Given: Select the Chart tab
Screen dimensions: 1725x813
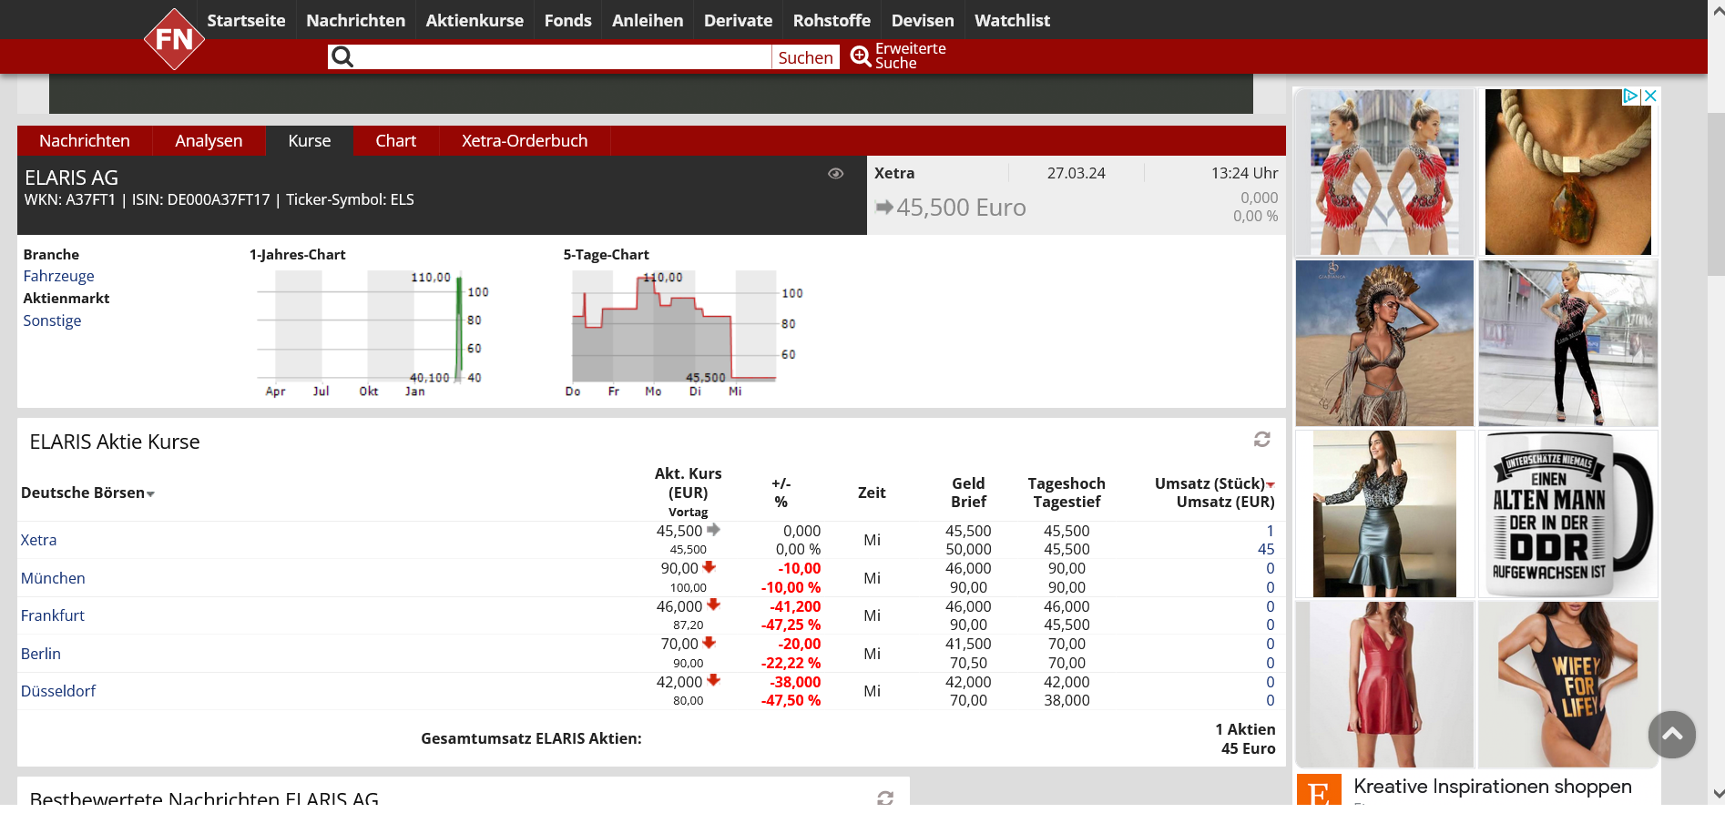Looking at the screenshot, I should point(395,141).
